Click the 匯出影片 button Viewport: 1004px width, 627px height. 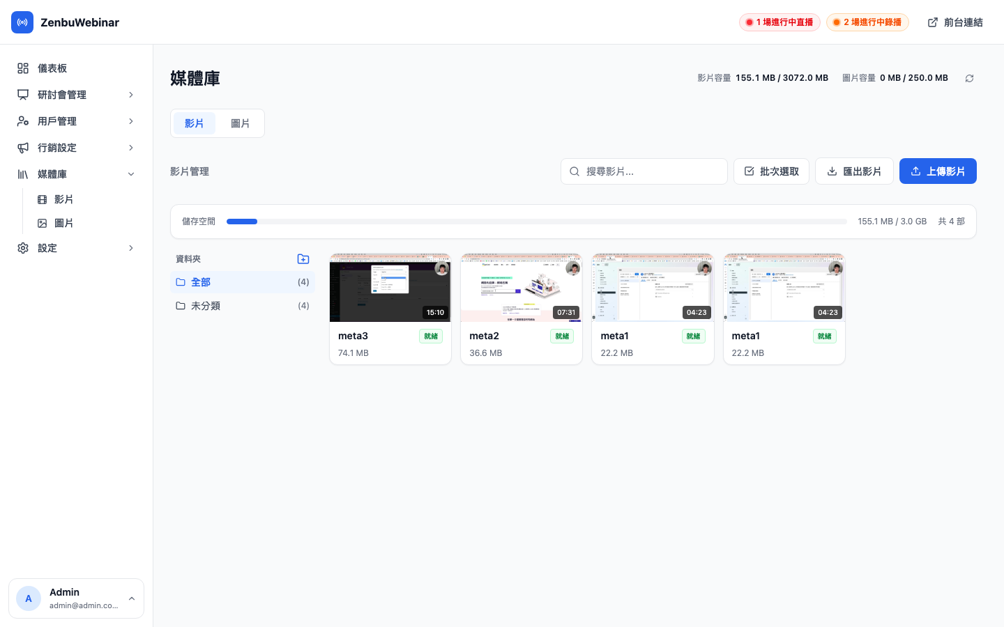click(x=854, y=171)
